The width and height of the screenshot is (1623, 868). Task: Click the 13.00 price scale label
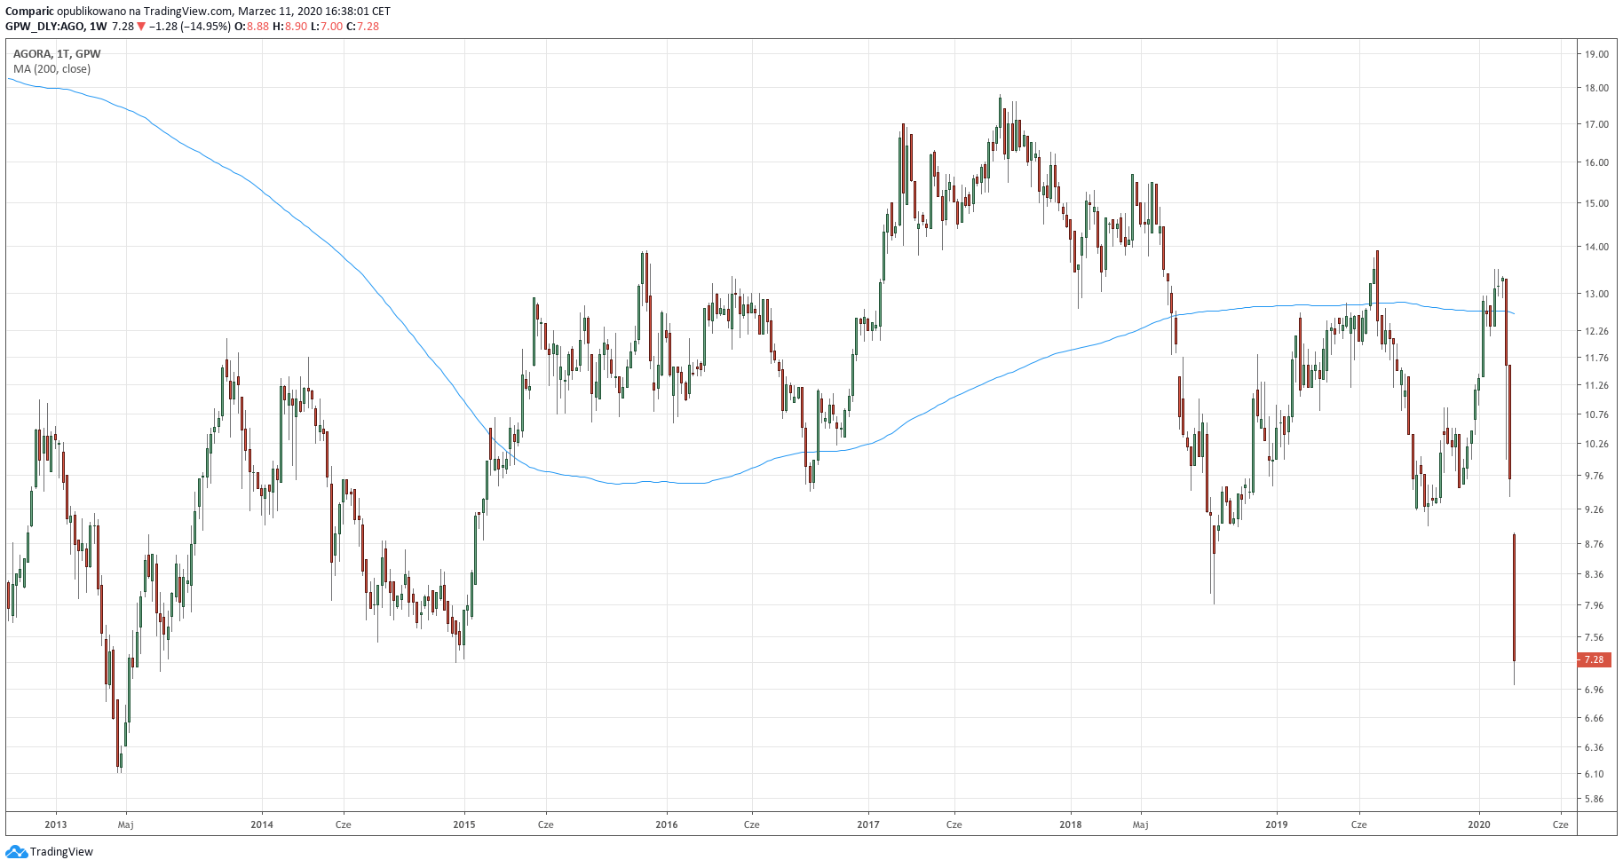click(1596, 294)
